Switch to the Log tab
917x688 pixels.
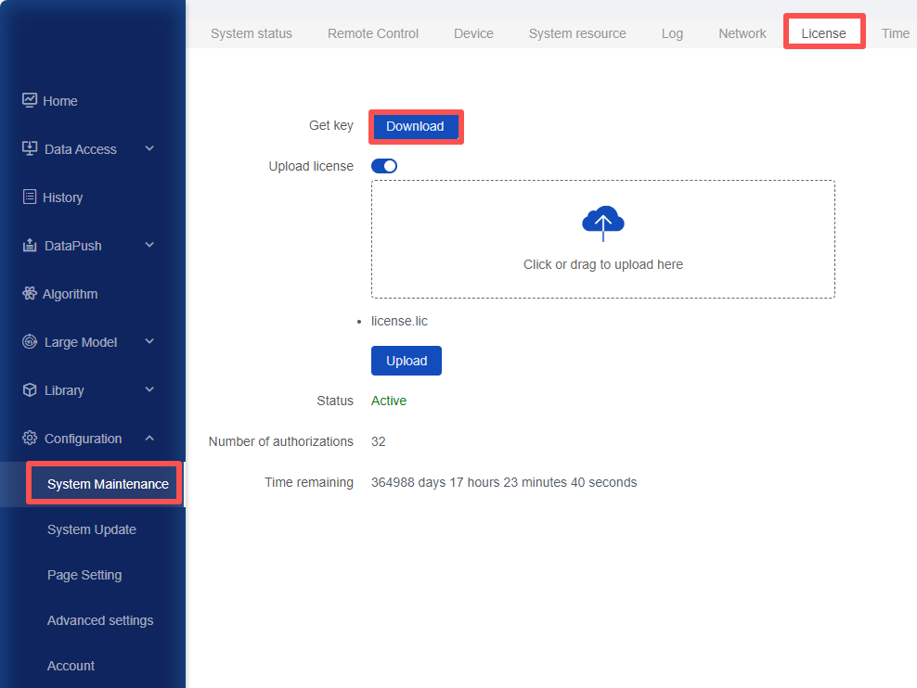[672, 33]
